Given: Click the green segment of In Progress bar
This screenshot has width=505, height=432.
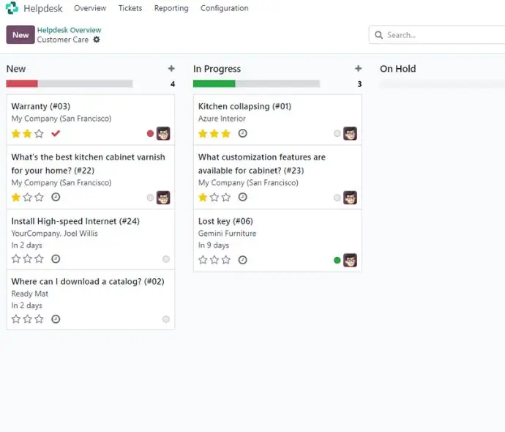Looking at the screenshot, I should [214, 83].
